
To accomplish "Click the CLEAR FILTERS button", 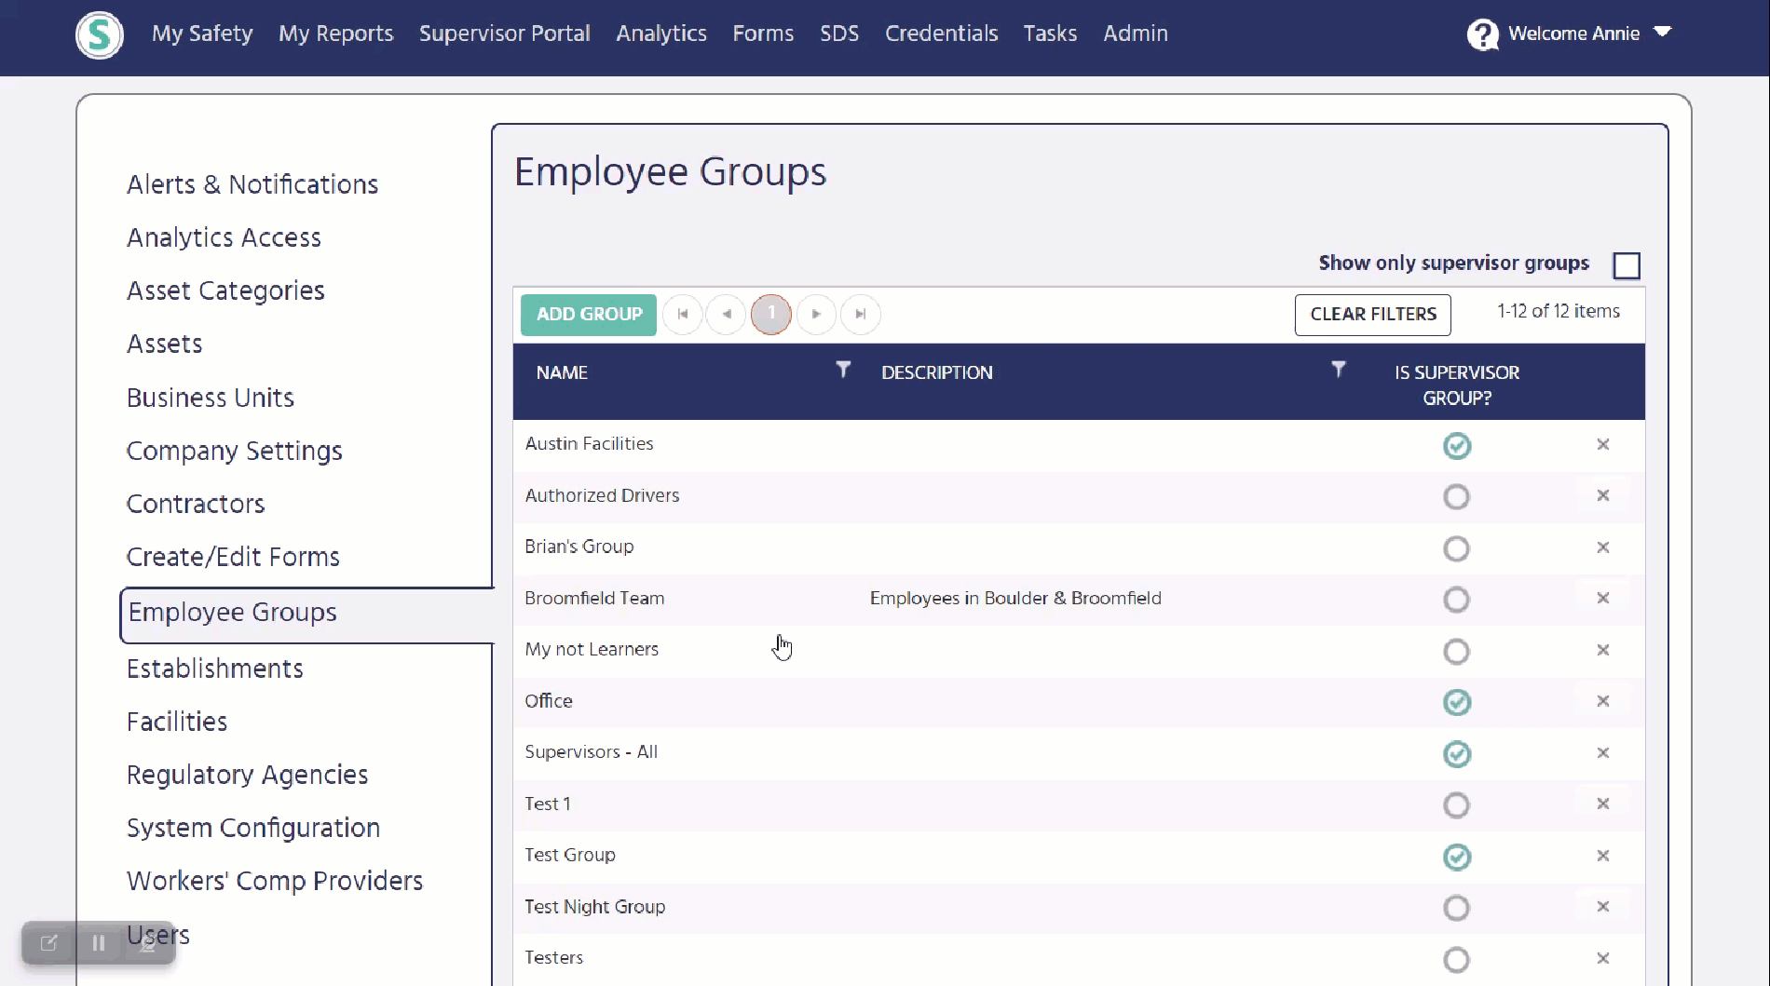I will (x=1372, y=315).
